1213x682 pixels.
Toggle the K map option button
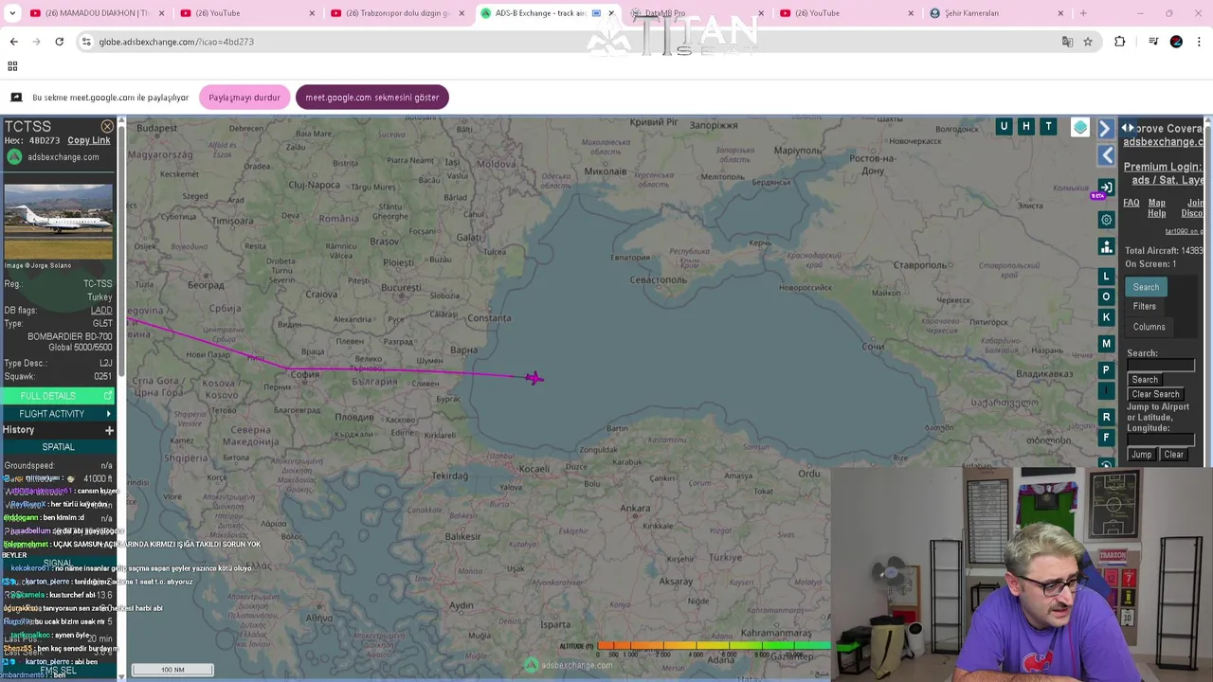point(1106,317)
